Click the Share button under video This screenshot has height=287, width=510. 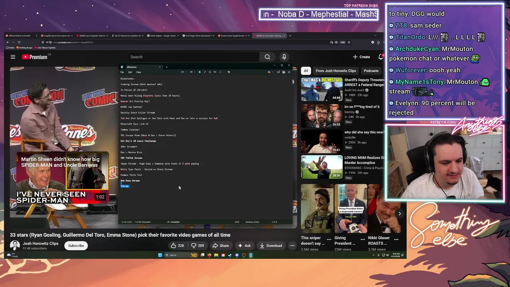[221, 246]
